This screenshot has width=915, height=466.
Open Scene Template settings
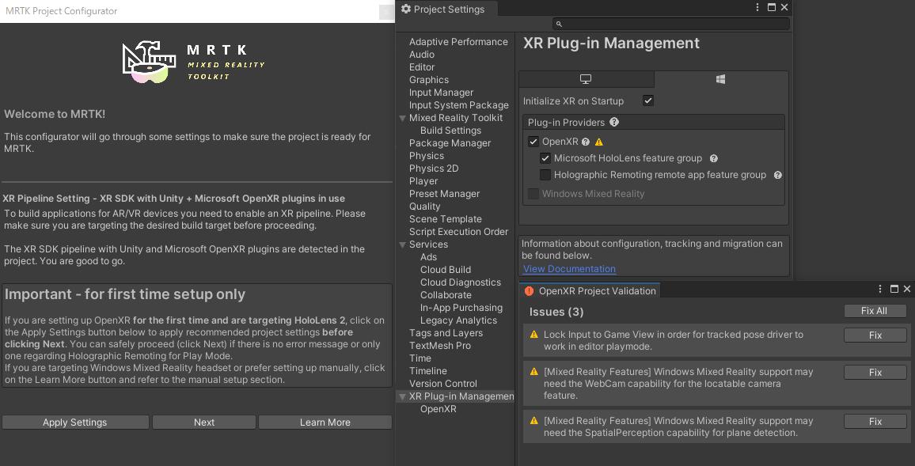click(446, 219)
